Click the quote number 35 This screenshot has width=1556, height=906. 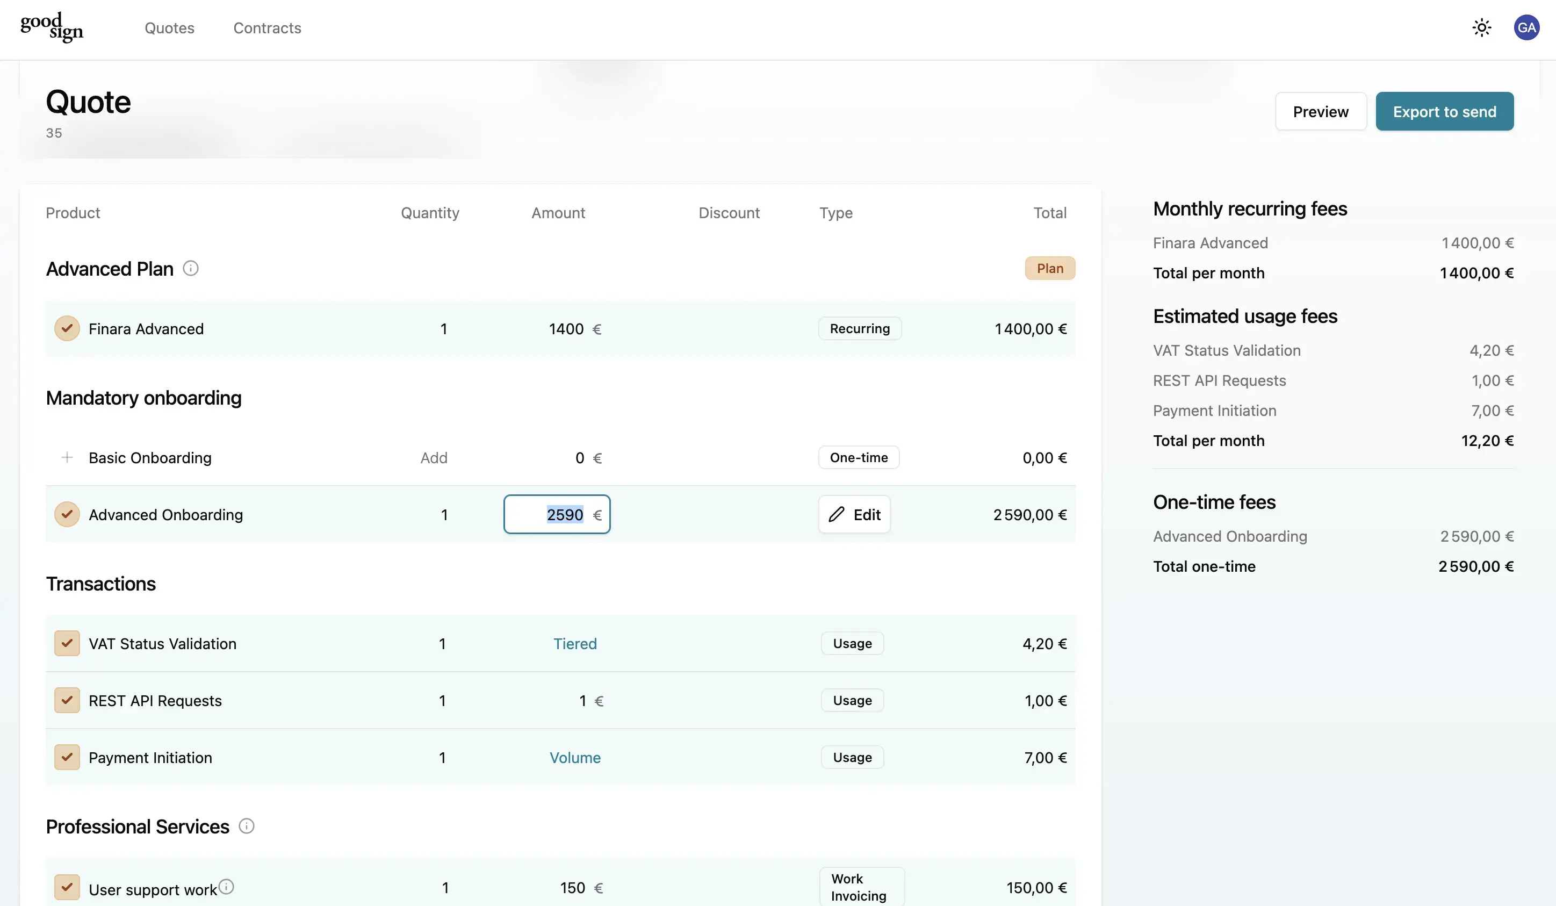point(54,133)
